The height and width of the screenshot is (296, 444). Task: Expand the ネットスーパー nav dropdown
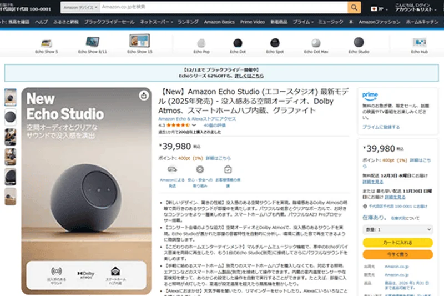[157, 22]
